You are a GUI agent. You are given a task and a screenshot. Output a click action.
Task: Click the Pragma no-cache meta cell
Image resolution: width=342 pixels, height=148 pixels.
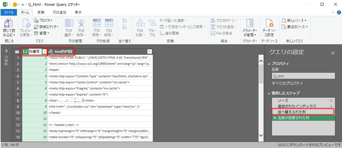point(100,88)
